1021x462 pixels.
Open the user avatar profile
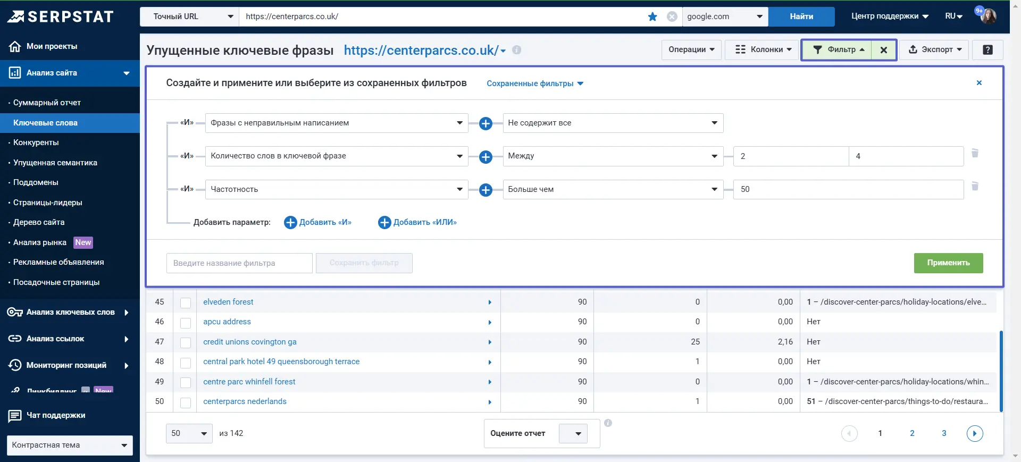coord(988,16)
